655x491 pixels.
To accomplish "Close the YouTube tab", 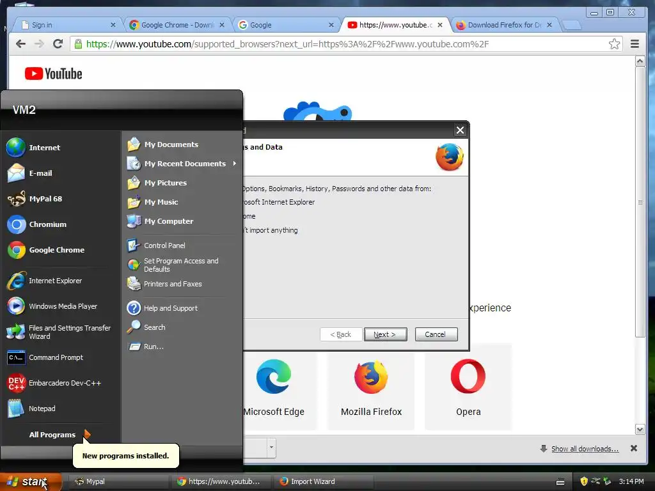I will pyautogui.click(x=440, y=25).
